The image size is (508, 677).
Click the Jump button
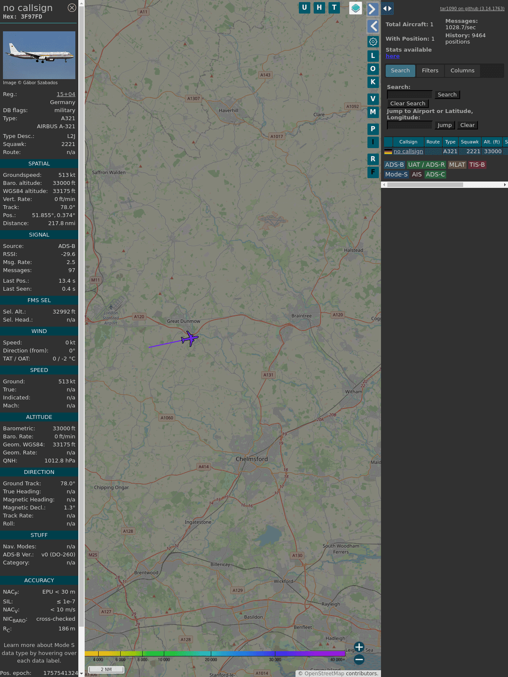444,125
